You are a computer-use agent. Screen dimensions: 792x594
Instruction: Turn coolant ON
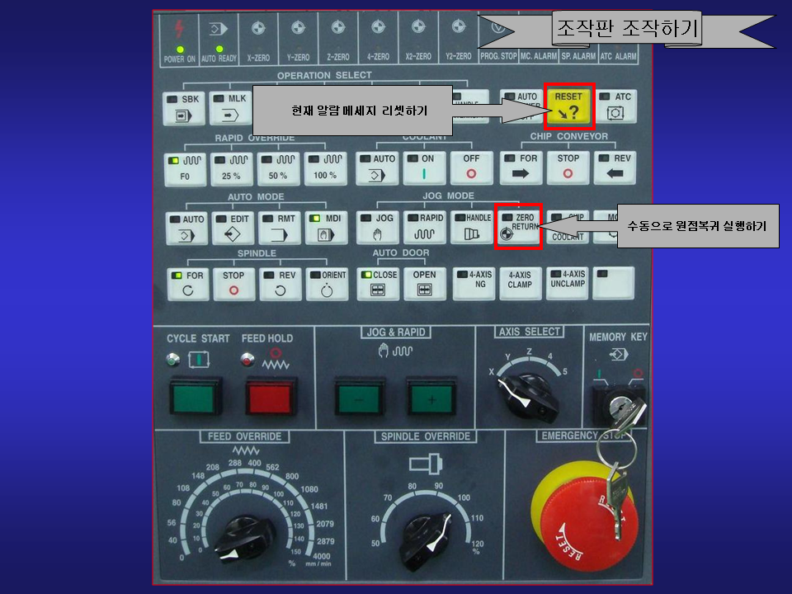click(x=424, y=167)
